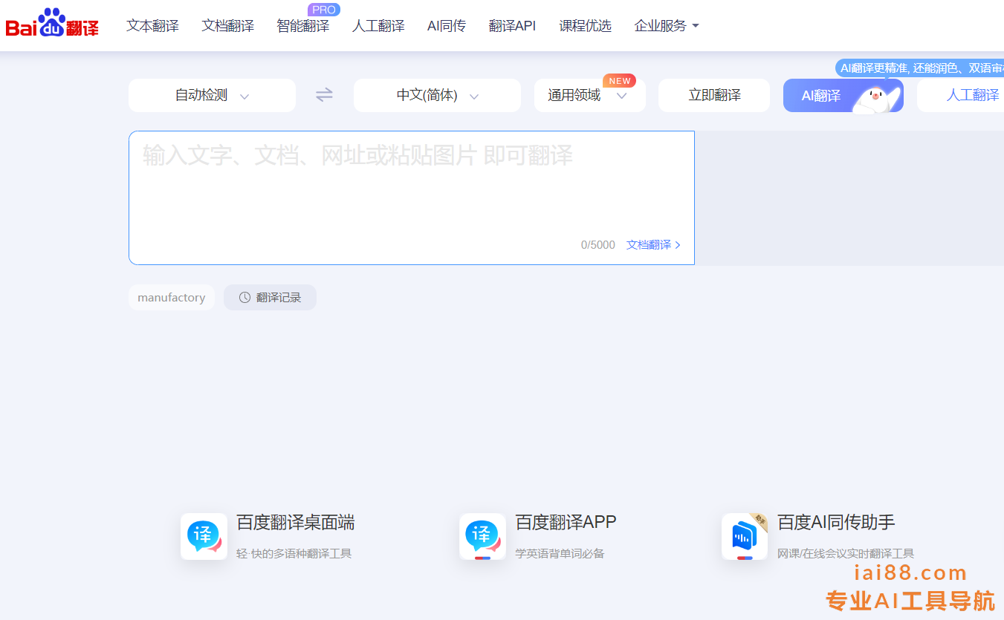This screenshot has width=1004, height=620.
Task: Open 人工翻译 in top navigation
Action: (x=378, y=26)
